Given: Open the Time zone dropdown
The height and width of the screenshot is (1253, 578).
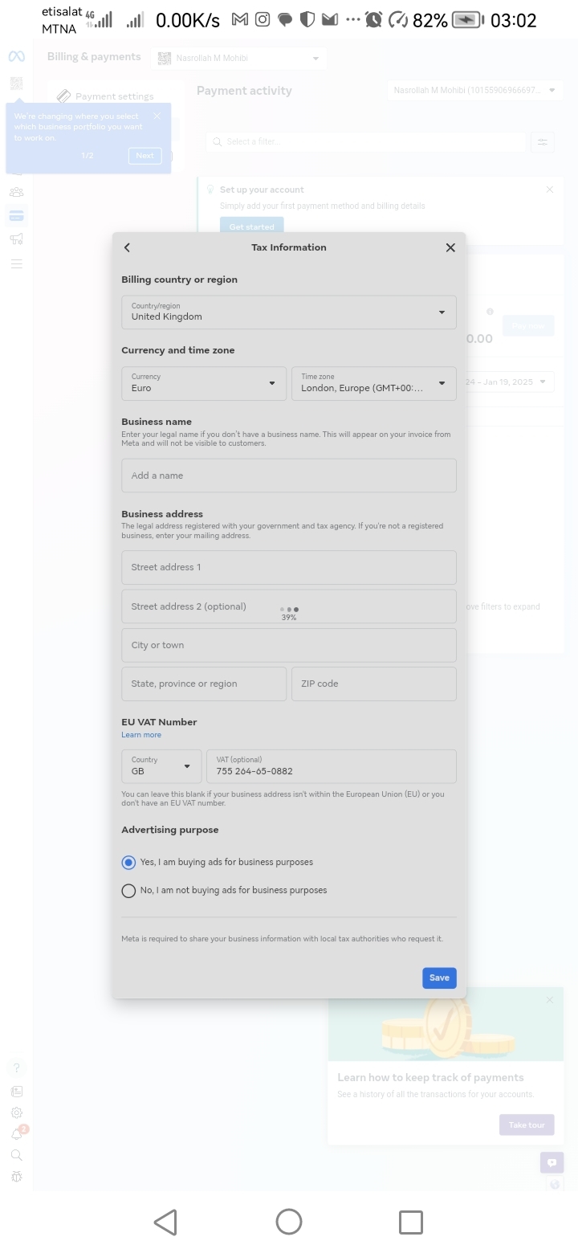Looking at the screenshot, I should (x=373, y=383).
